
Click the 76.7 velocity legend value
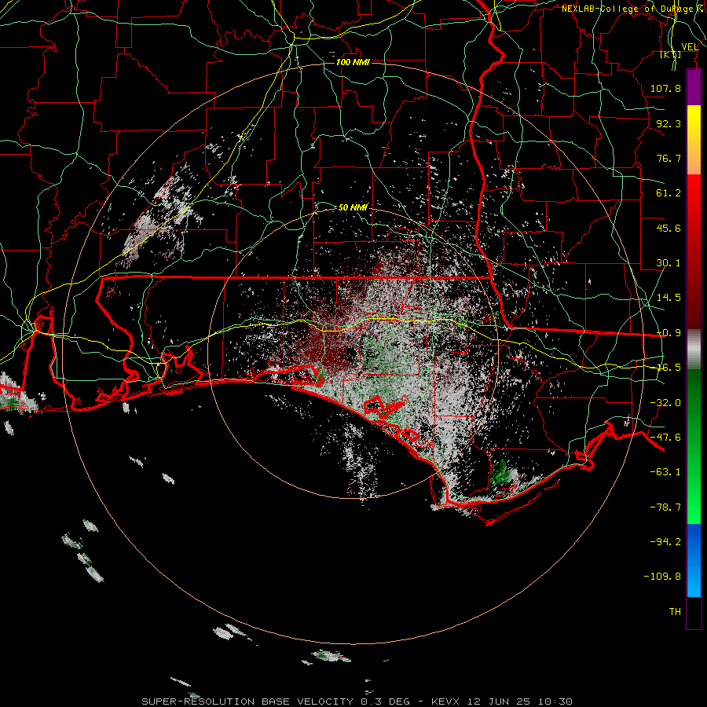click(669, 158)
